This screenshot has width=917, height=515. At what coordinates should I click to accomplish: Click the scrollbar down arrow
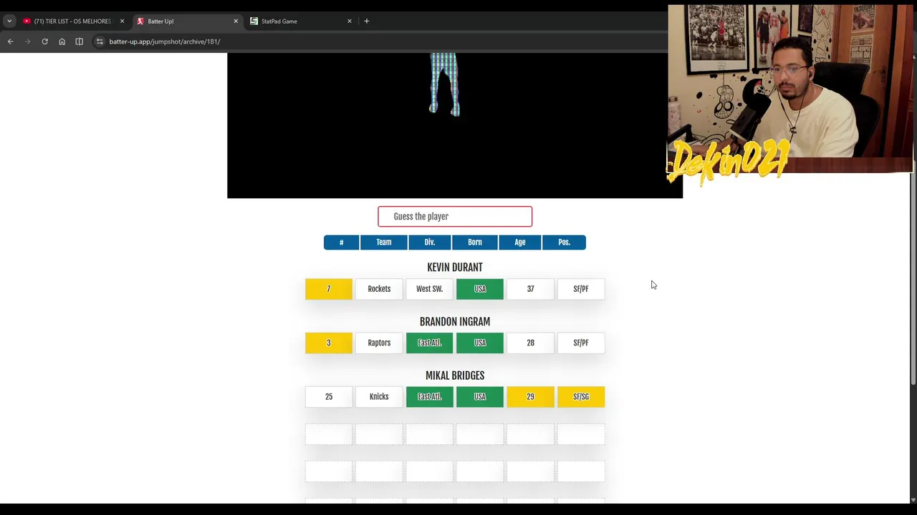(x=913, y=499)
